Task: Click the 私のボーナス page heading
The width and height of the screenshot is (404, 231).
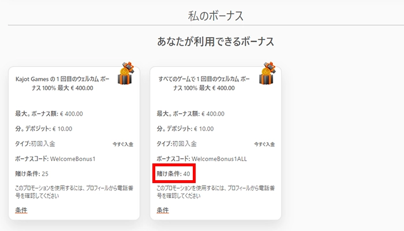Action: click(216, 14)
